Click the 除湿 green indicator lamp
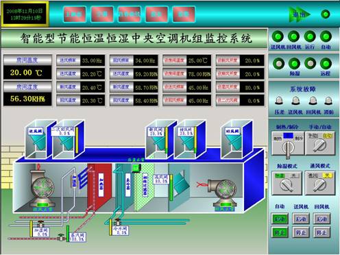Screen dimensions: 340x255 (294, 64)
